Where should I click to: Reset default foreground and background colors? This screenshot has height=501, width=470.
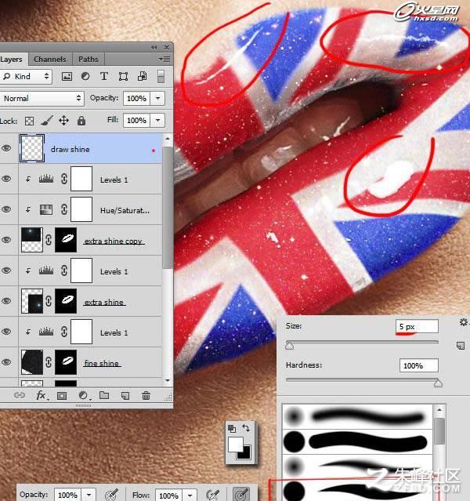pos(232,428)
